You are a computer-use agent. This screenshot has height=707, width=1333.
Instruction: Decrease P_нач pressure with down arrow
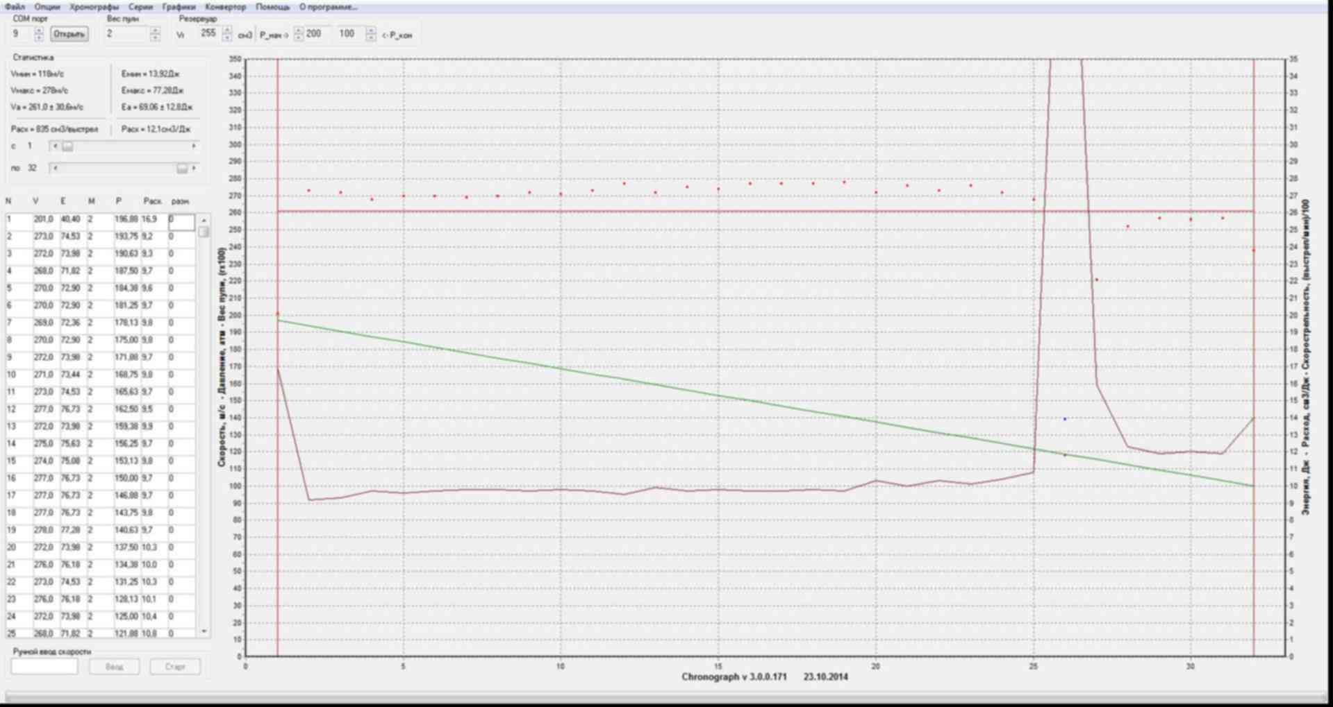(x=299, y=37)
